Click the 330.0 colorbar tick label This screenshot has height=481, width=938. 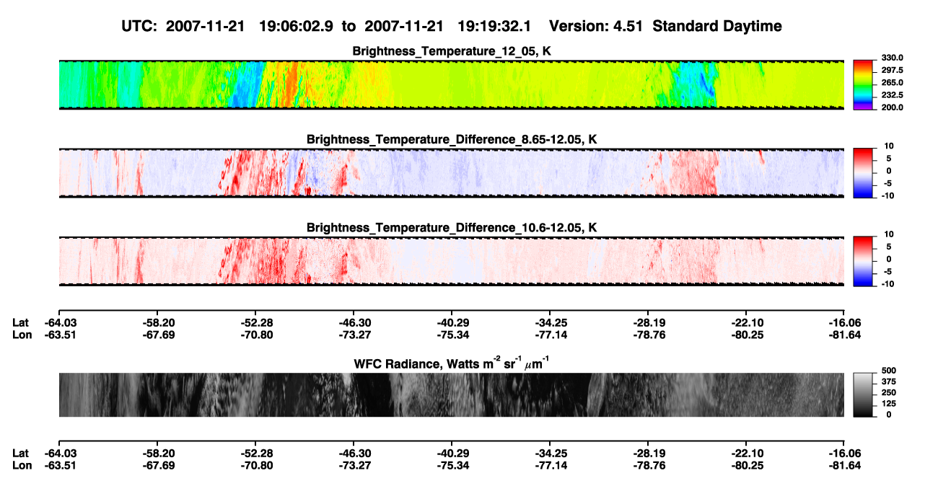[892, 58]
